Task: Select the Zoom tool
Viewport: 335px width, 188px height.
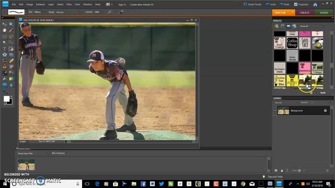Action: coord(11,24)
